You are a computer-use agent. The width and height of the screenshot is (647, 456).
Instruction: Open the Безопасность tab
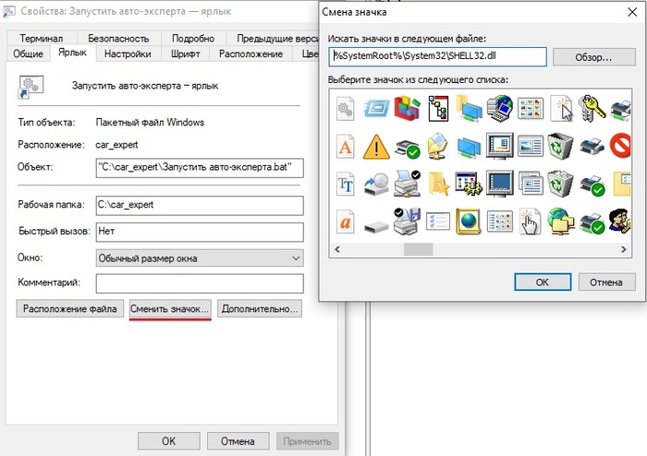tap(118, 39)
